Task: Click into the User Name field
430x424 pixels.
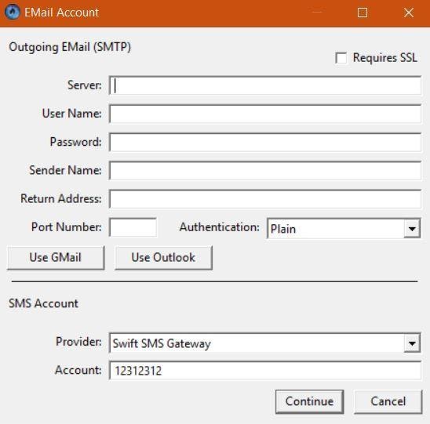Action: 265,114
